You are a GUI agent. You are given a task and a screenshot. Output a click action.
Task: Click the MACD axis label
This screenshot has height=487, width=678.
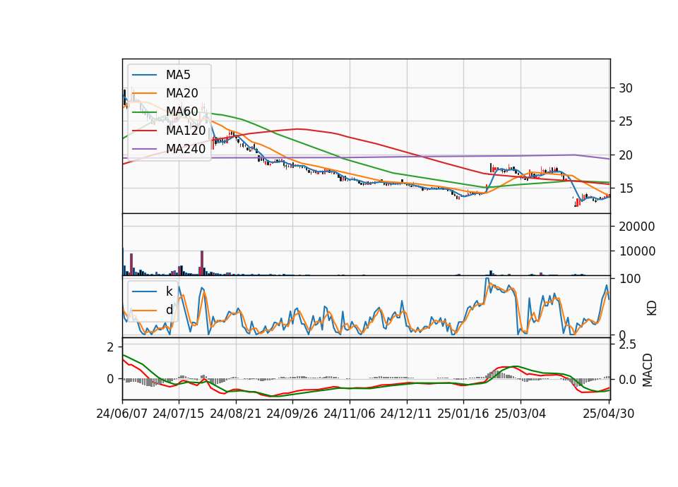648,370
